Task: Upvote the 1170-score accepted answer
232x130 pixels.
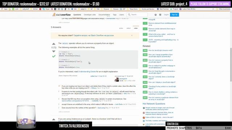Action: (x=54, y=44)
